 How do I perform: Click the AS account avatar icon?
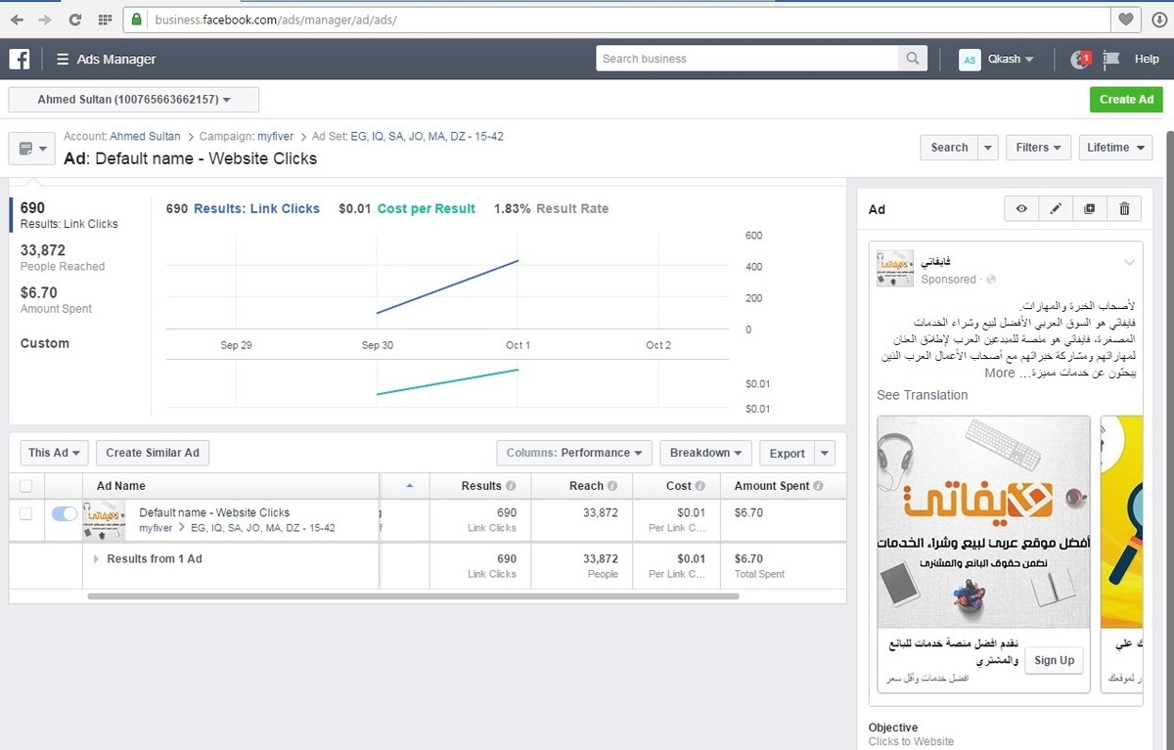(x=970, y=60)
